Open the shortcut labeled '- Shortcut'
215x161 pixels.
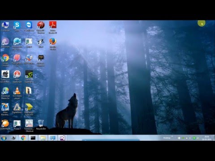(x=29, y=126)
